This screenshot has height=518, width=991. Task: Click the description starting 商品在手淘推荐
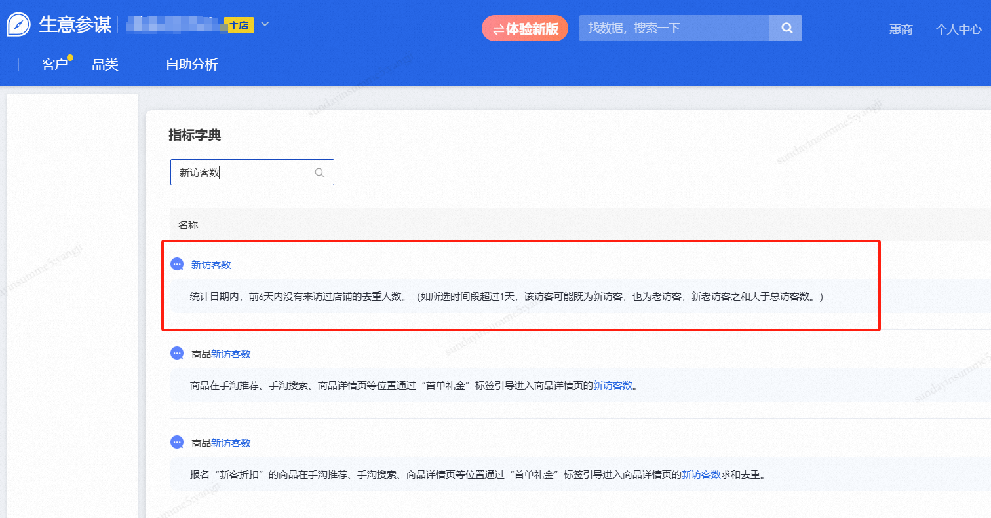[414, 386]
